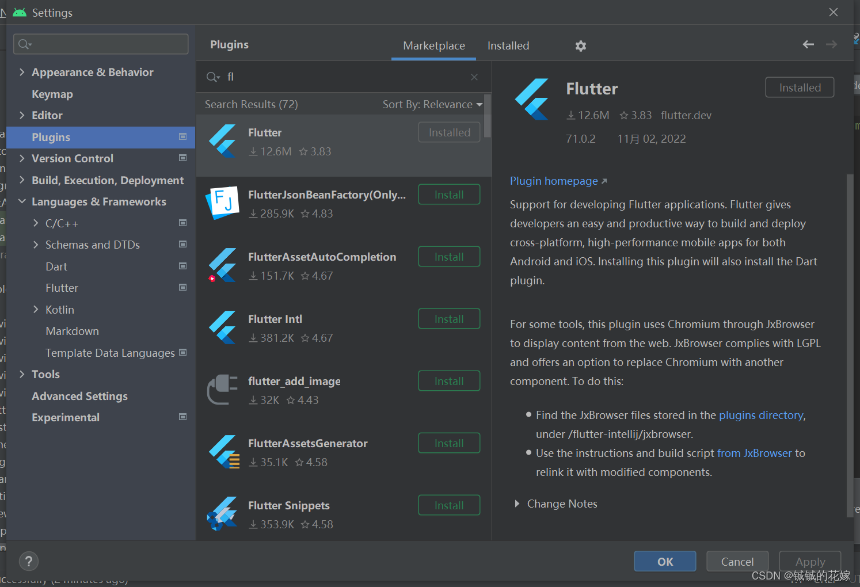Open Keymap settings page

tap(52, 94)
